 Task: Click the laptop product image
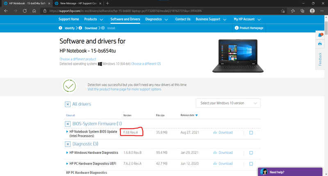pyautogui.click(x=238, y=56)
